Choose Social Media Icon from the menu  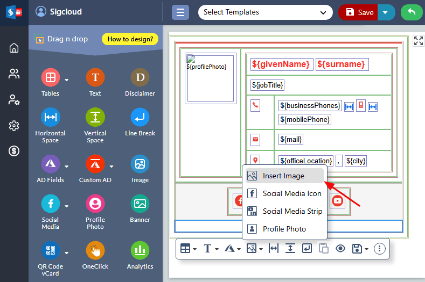click(x=284, y=193)
